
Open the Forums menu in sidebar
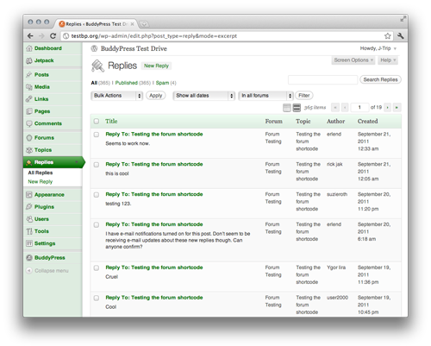[44, 138]
